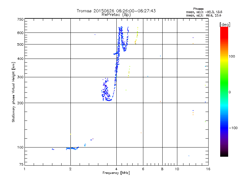The height and width of the screenshot is (184, 245).
Task: Click the y-axis tick label '100'
Action: tap(20, 148)
